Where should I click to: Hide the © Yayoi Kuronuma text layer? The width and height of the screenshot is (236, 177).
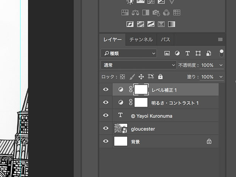[x=106, y=115]
